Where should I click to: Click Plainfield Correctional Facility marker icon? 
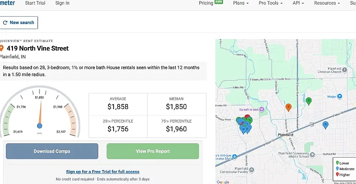252,170
